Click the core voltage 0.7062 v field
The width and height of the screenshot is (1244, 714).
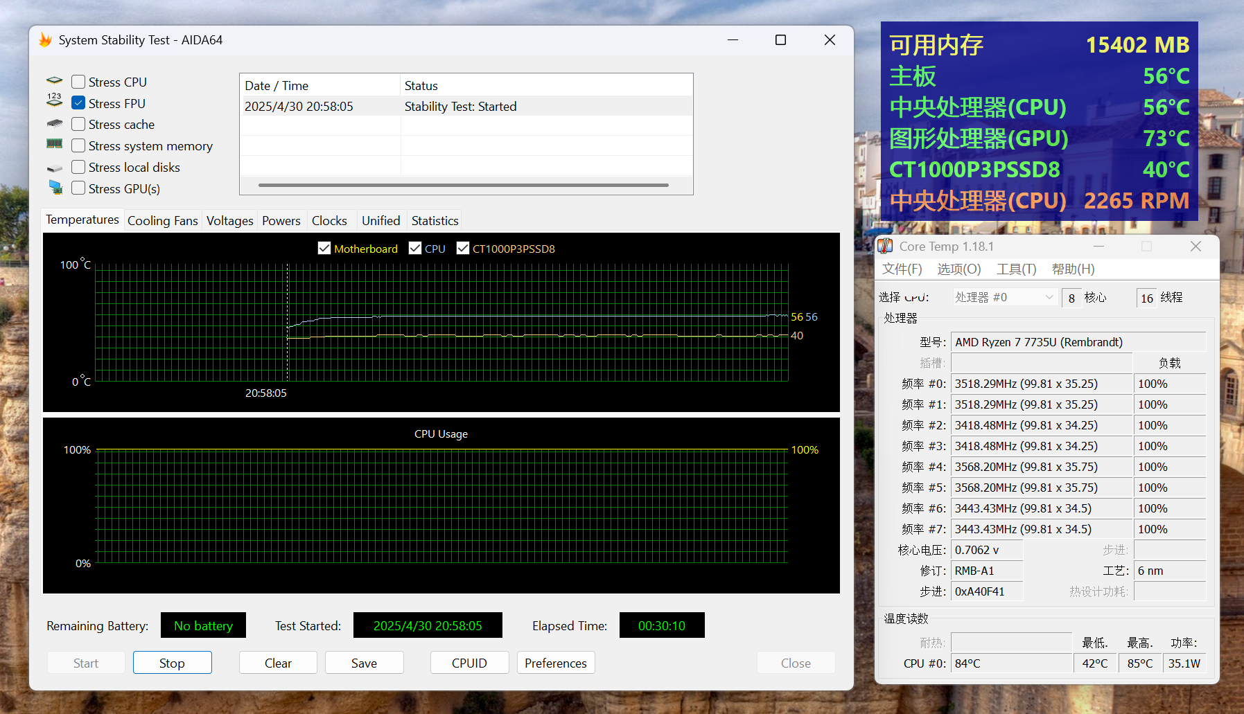986,550
